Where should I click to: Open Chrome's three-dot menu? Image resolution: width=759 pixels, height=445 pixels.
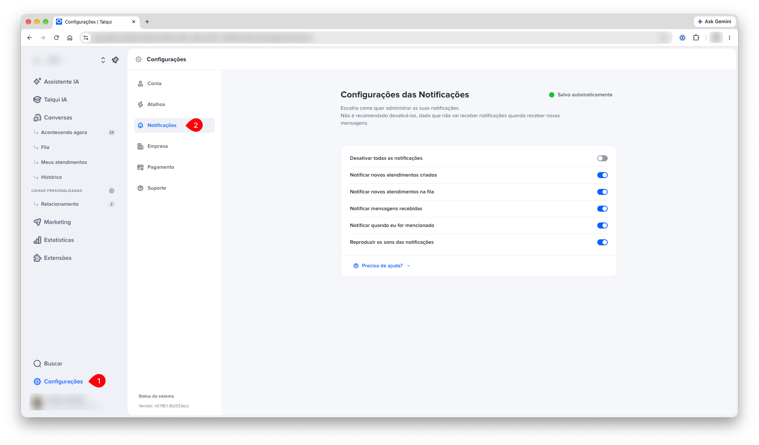click(x=729, y=37)
